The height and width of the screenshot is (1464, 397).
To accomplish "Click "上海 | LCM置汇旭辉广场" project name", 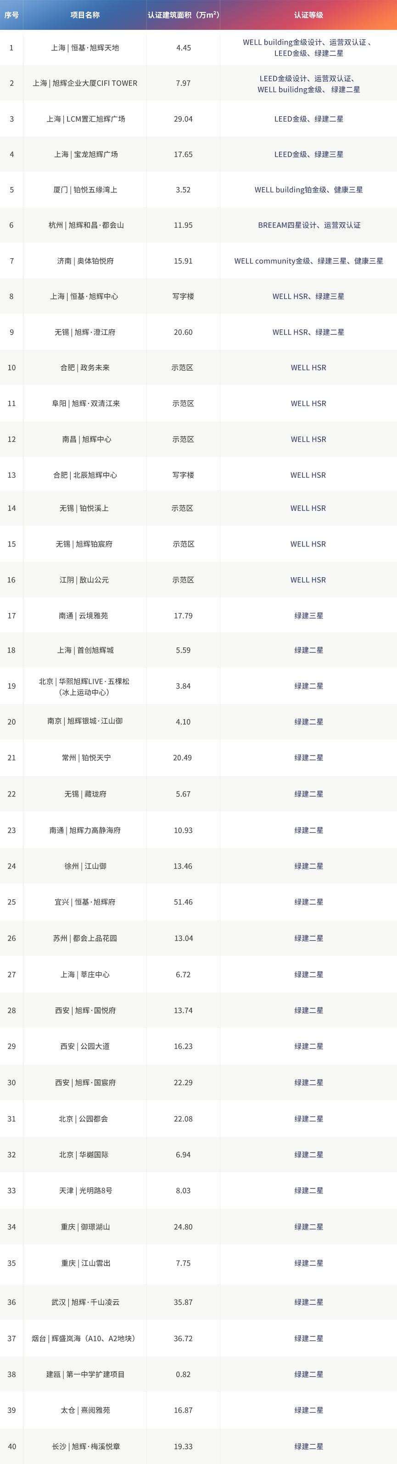I will [86, 119].
